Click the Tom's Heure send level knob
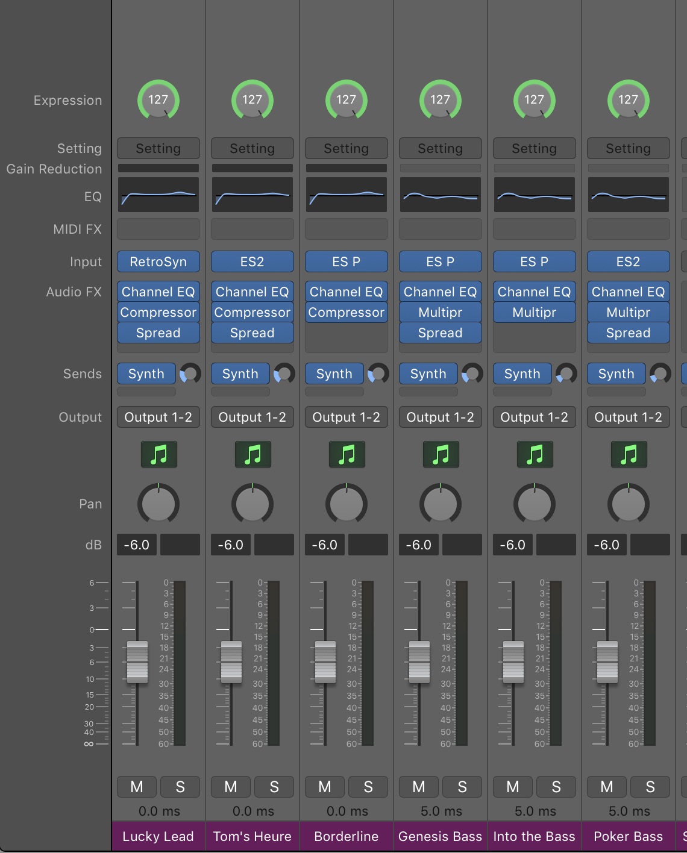Image resolution: width=687 pixels, height=853 pixels. pyautogui.click(x=284, y=373)
